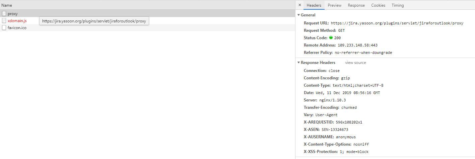Click the view source link
Screen dimensions: 475x159
point(355,63)
